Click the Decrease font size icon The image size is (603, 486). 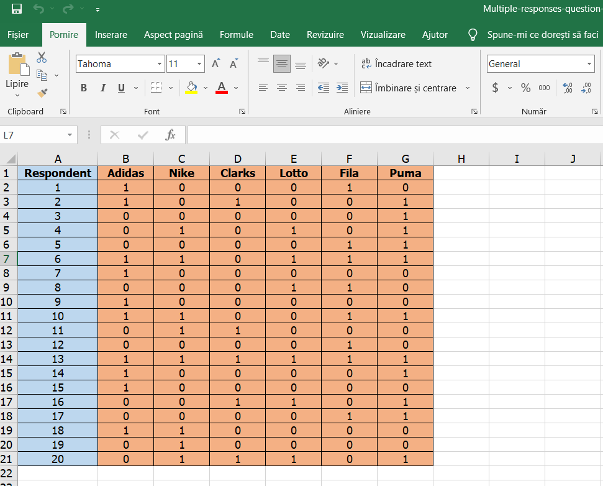click(234, 63)
